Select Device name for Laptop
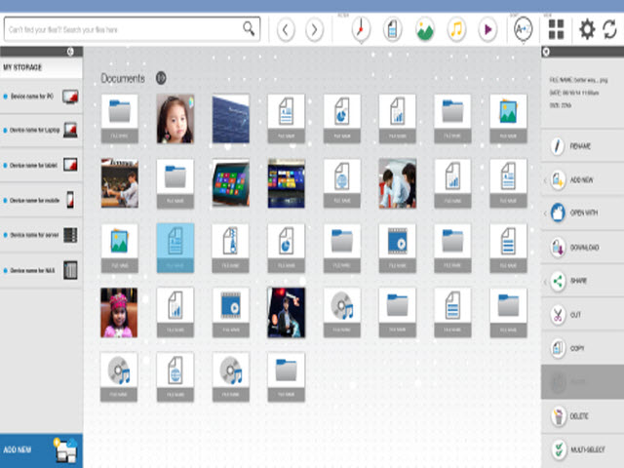The height and width of the screenshot is (468, 624). point(41,131)
